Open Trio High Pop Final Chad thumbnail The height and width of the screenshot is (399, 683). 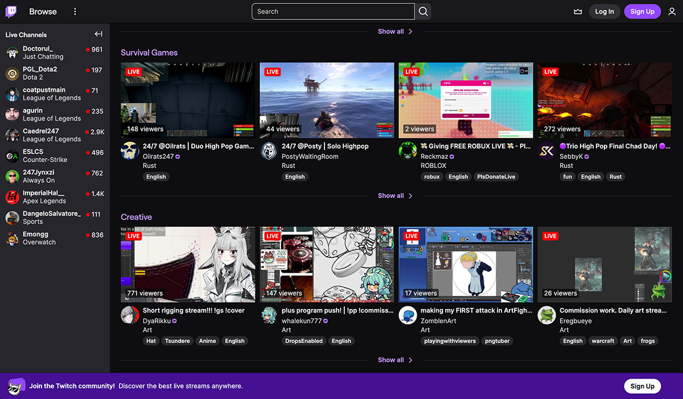point(604,100)
